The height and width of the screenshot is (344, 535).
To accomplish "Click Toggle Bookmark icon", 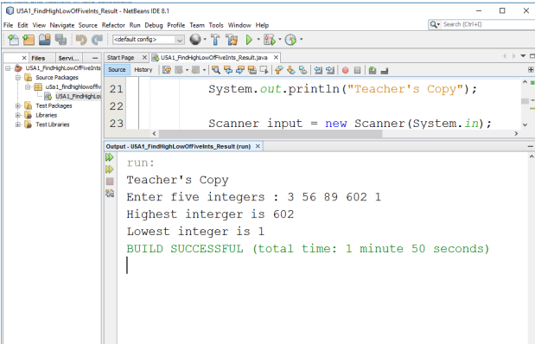I will pos(303,70).
